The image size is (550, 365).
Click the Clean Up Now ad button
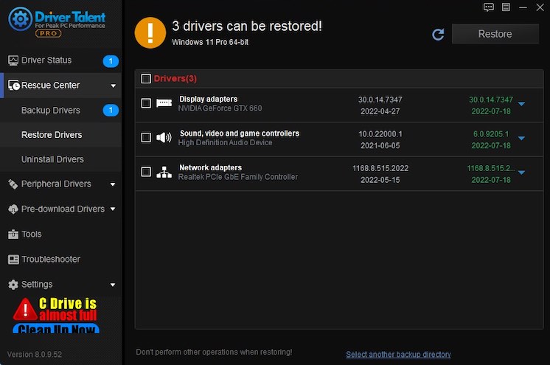coord(56,329)
